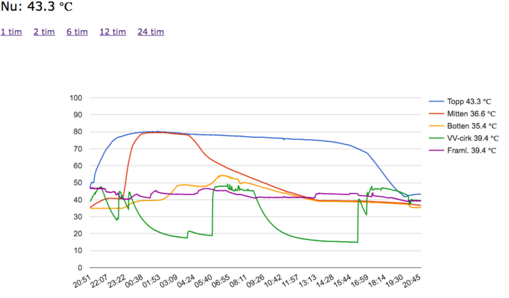Screen dimensions: 509x298
Task: Select the 6 tim time range
Action: pos(77,32)
